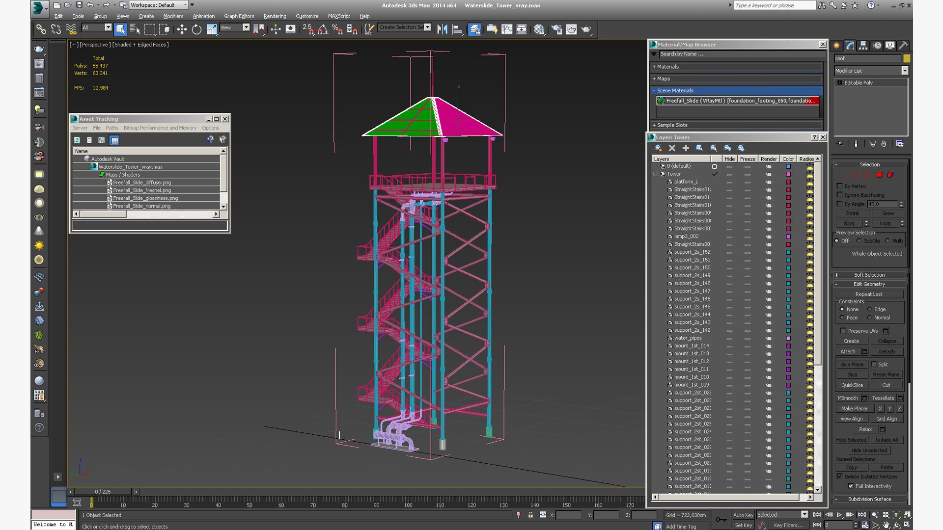The width and height of the screenshot is (943, 530).
Task: Open Modifiers menu
Action: point(173,16)
